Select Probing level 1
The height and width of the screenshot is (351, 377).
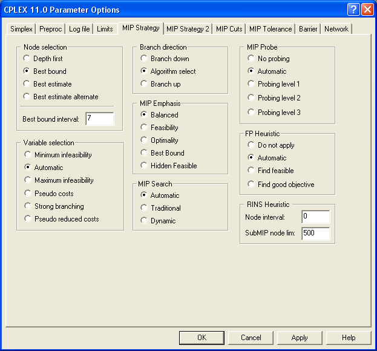[x=274, y=84]
